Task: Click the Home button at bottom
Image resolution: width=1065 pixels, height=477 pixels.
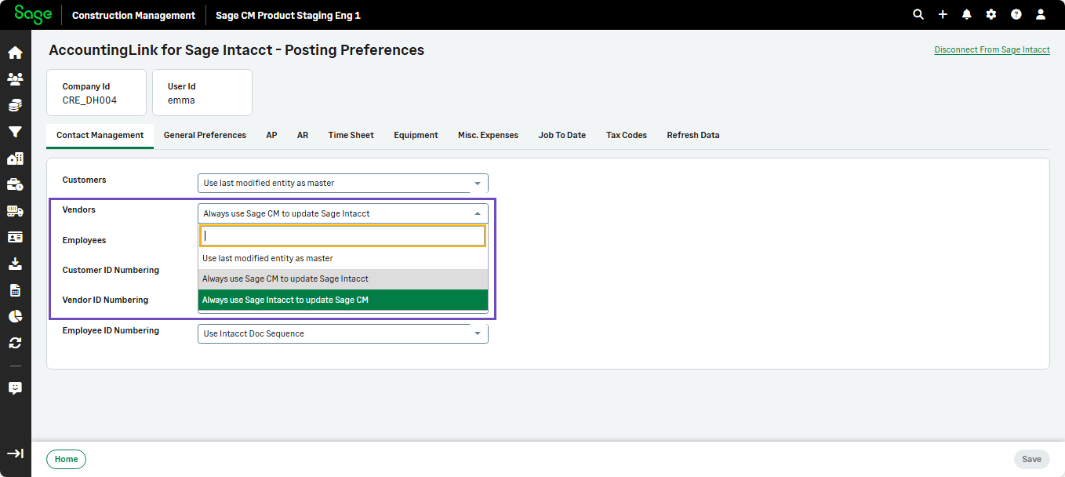Action: tap(67, 459)
